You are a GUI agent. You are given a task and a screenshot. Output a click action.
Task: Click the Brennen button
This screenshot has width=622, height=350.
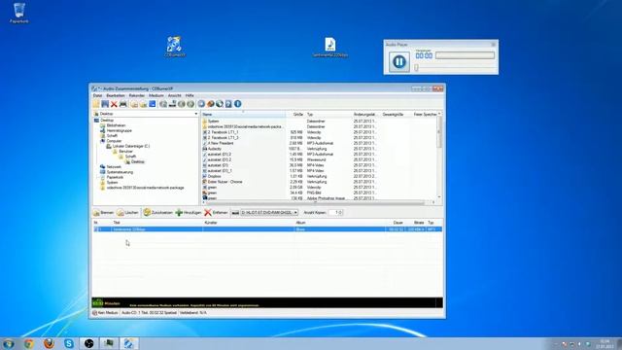104,213
